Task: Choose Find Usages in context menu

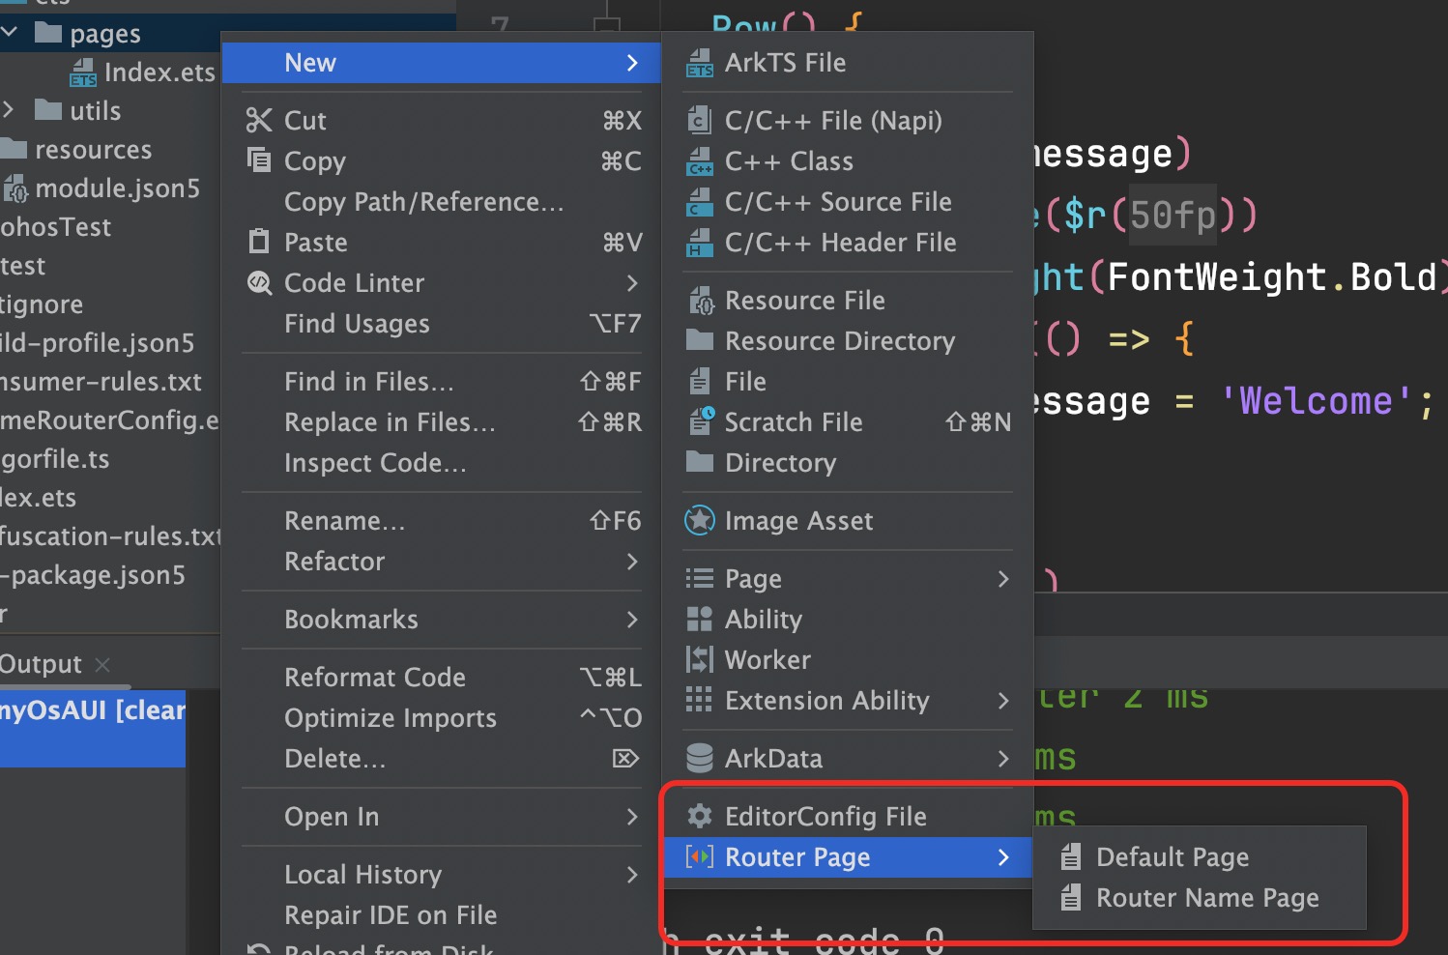Action: pyautogui.click(x=442, y=324)
